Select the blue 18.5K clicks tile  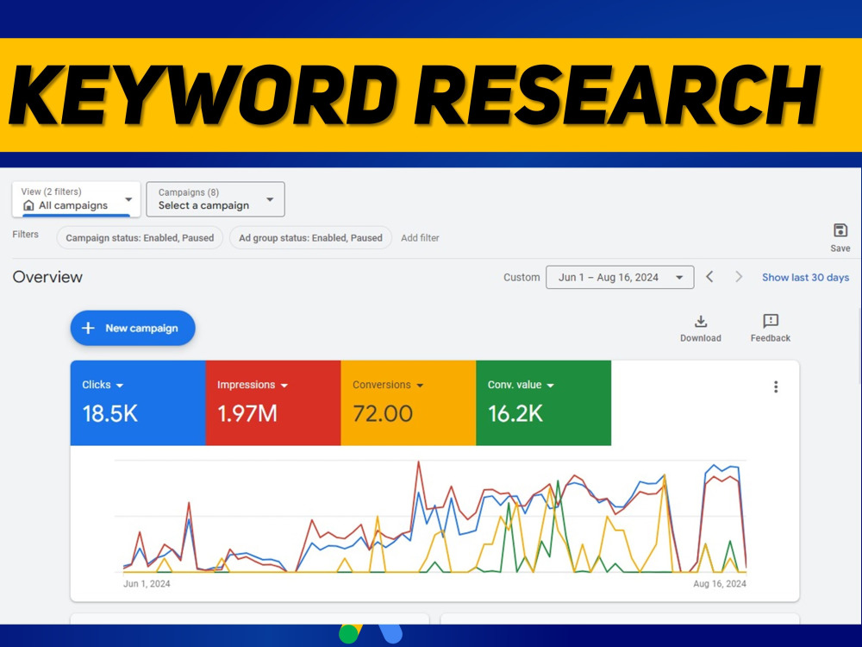(138, 403)
